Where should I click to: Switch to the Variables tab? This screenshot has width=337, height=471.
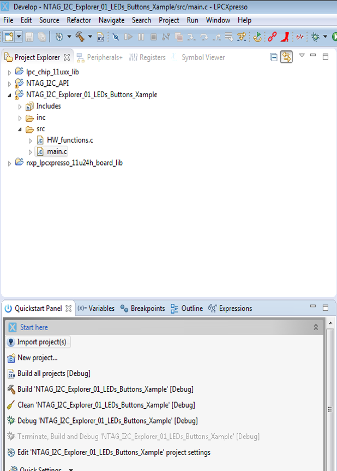tap(96, 309)
